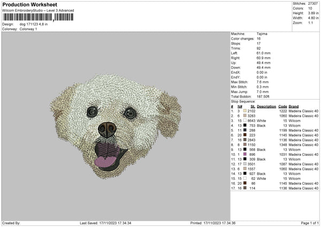Click the white swatch in stop 3
The height and width of the screenshot is (227, 321).
coord(245,120)
